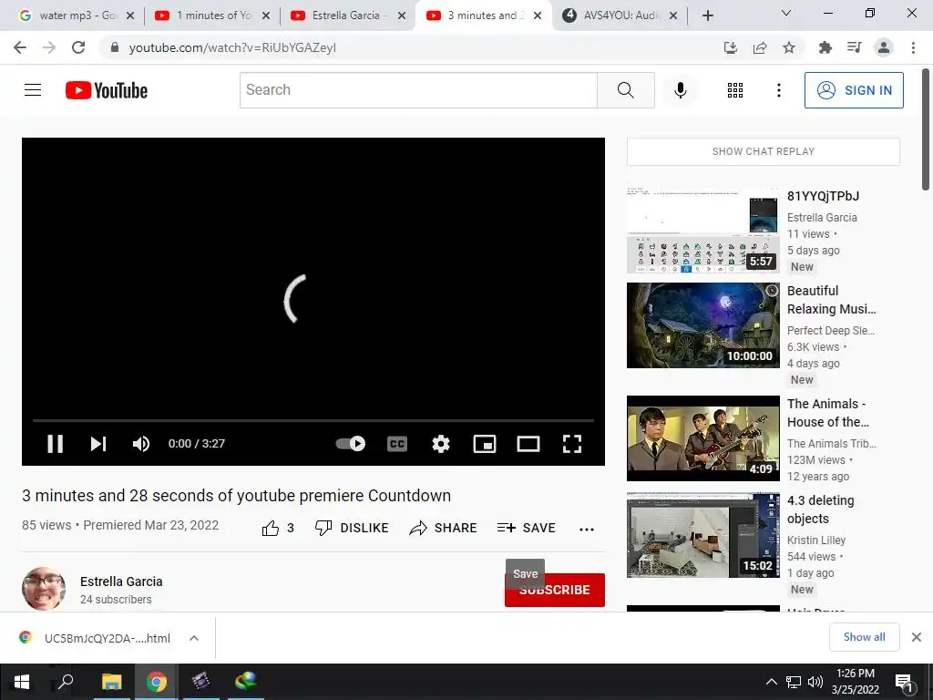Bookmark this page with the star
This screenshot has width=933, height=700.
point(788,47)
